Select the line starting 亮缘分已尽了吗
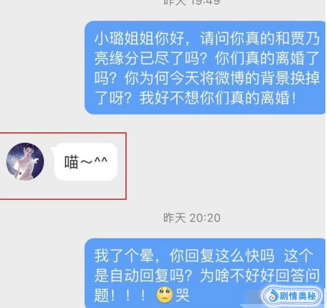Screen dimensions: 327x308 207,58
